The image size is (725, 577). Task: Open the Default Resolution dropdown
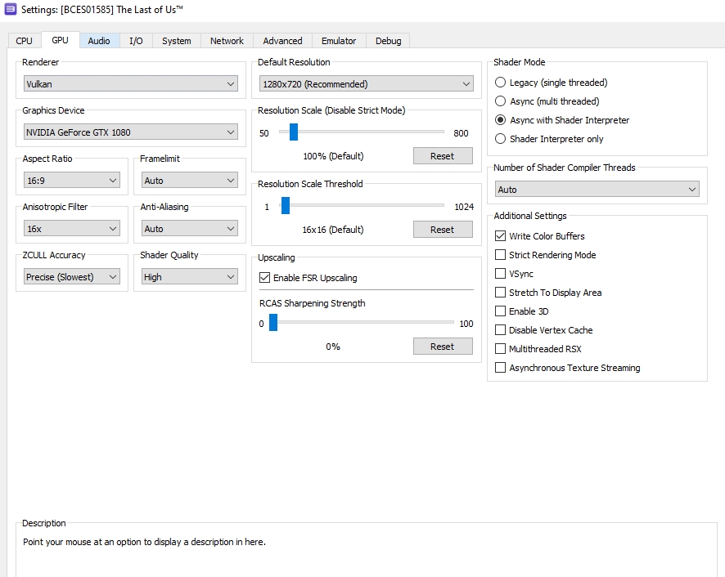pyautogui.click(x=367, y=83)
